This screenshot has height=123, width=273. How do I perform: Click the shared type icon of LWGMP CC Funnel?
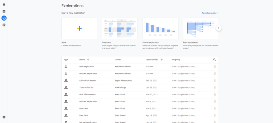[x=66, y=81]
